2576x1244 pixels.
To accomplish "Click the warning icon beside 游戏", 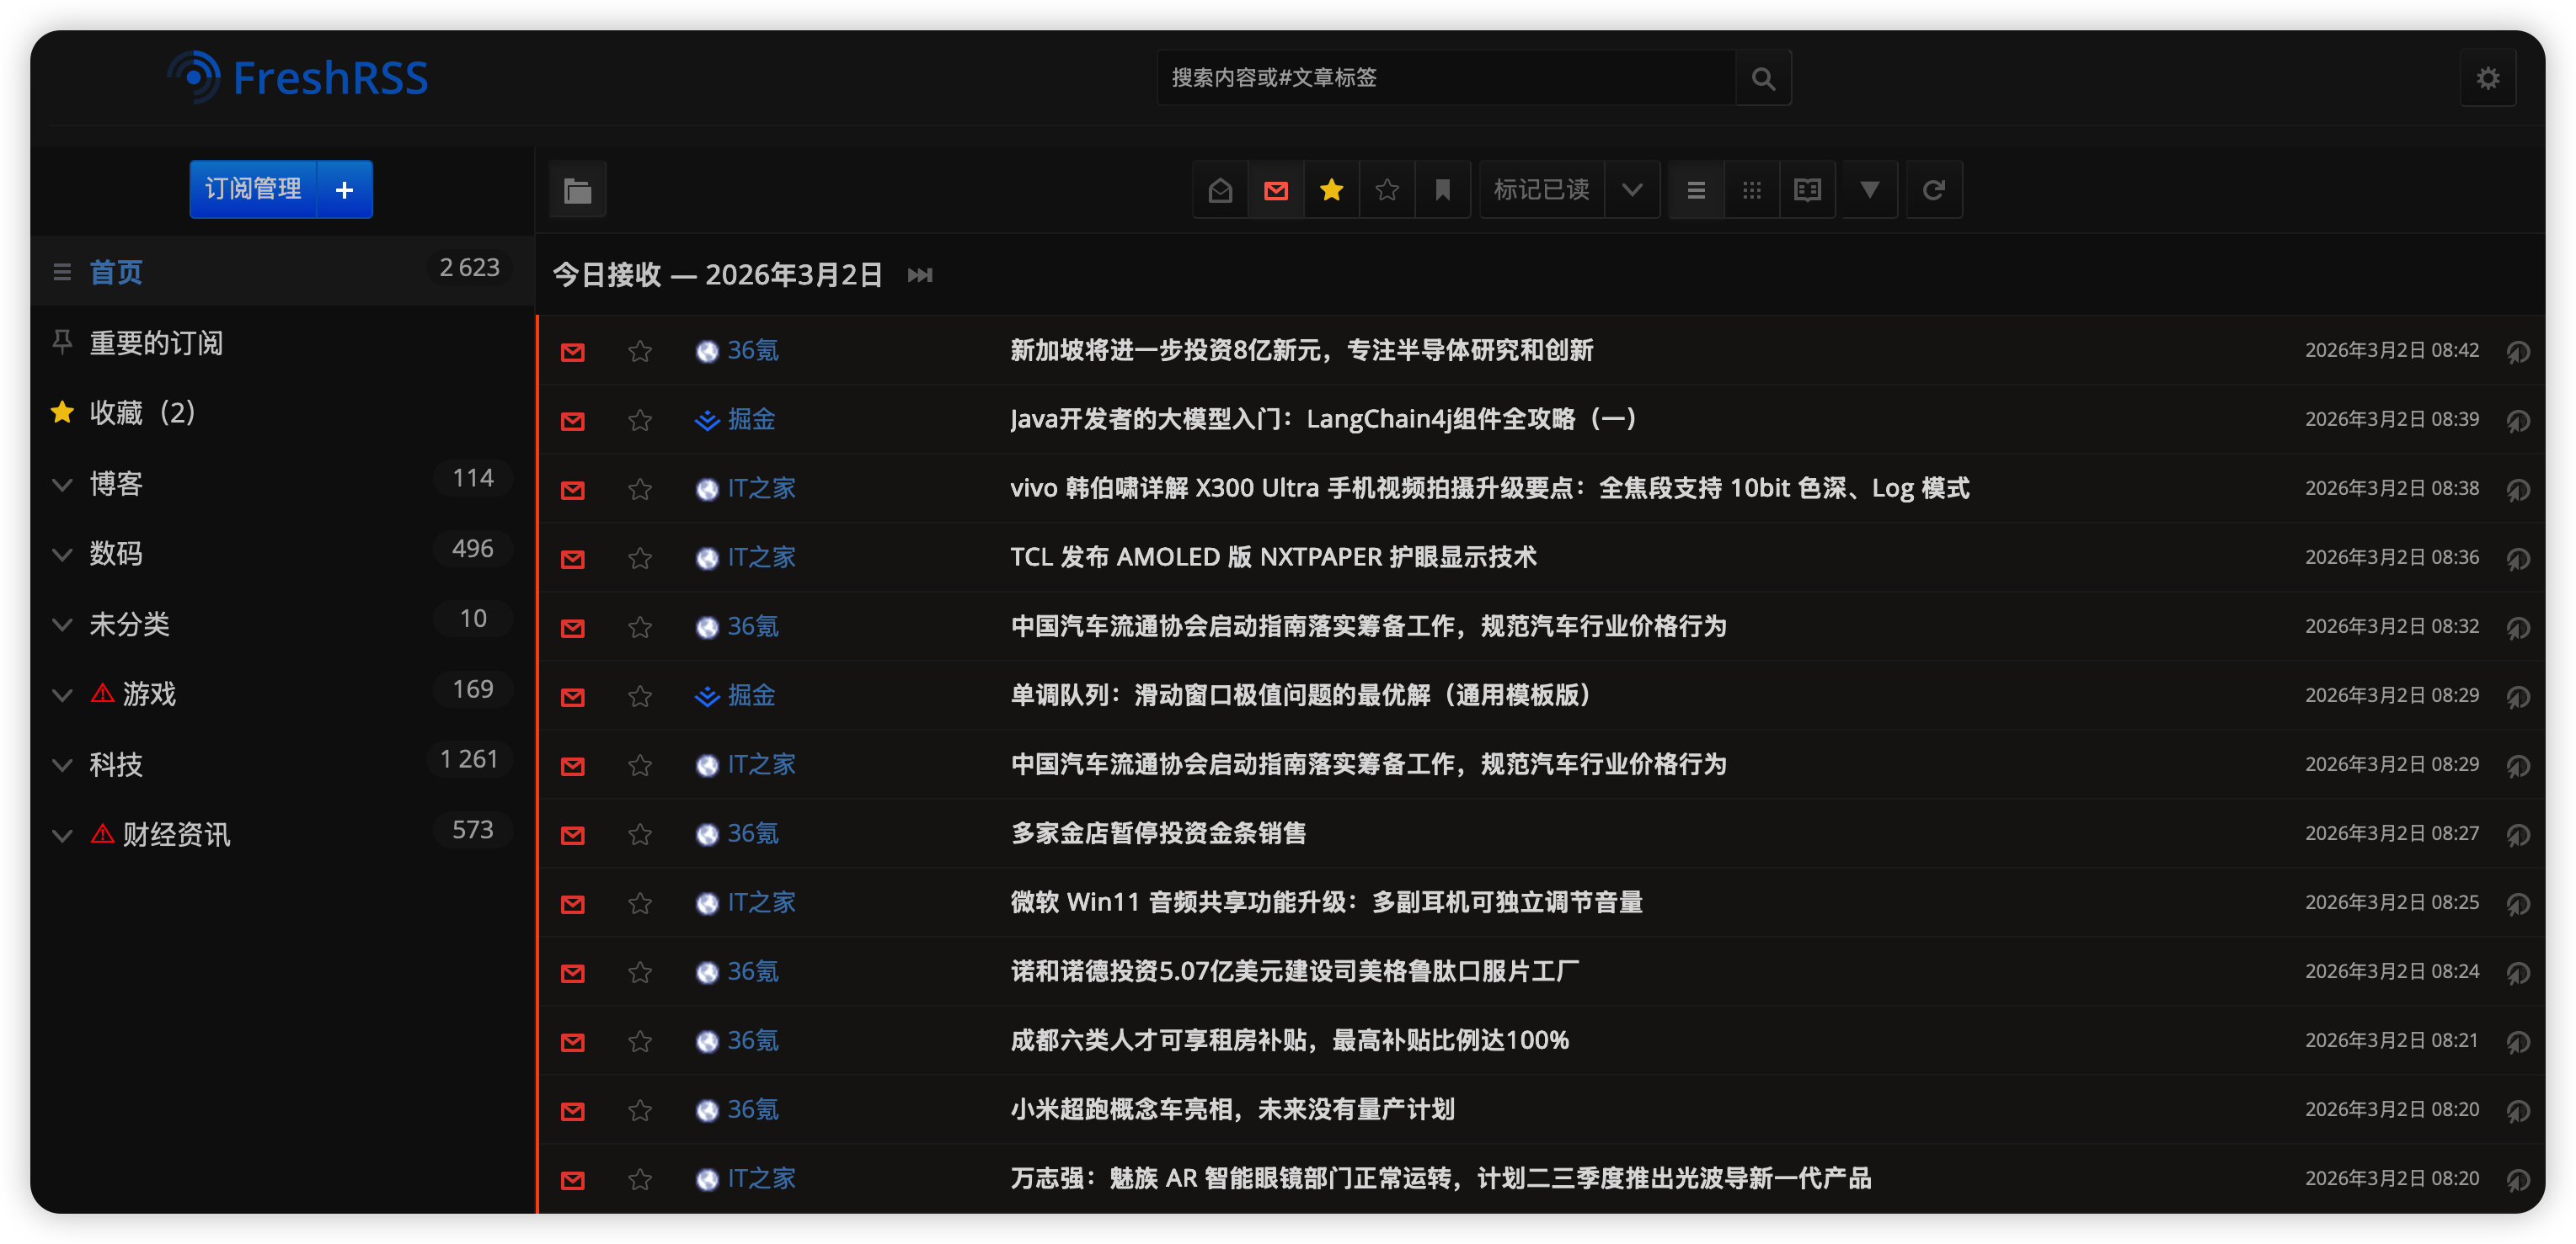I will [x=102, y=693].
